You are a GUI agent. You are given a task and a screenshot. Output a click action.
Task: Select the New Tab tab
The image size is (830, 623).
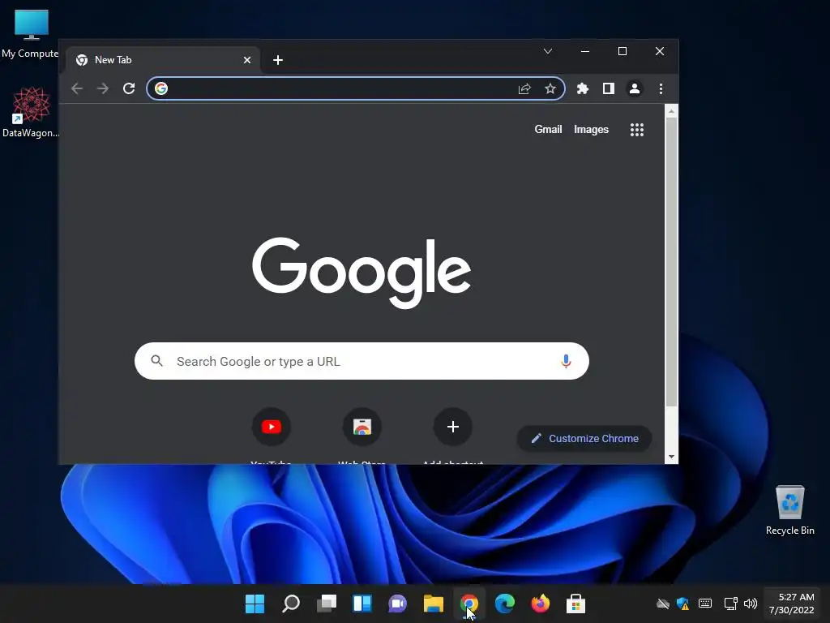tap(163, 60)
